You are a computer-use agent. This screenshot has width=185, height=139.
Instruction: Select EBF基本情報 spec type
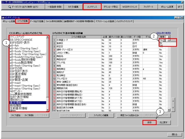point(28,74)
